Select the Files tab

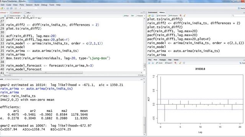click(150, 60)
